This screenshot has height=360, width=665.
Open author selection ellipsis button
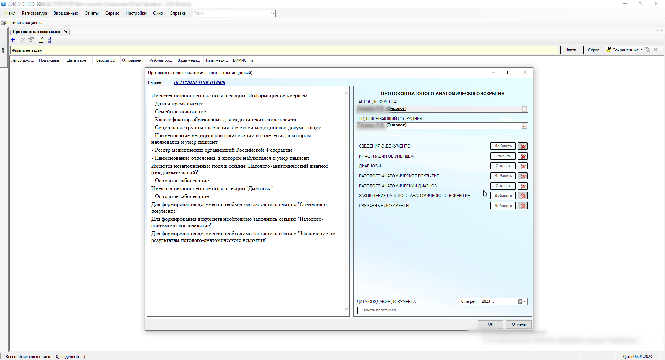[525, 109]
